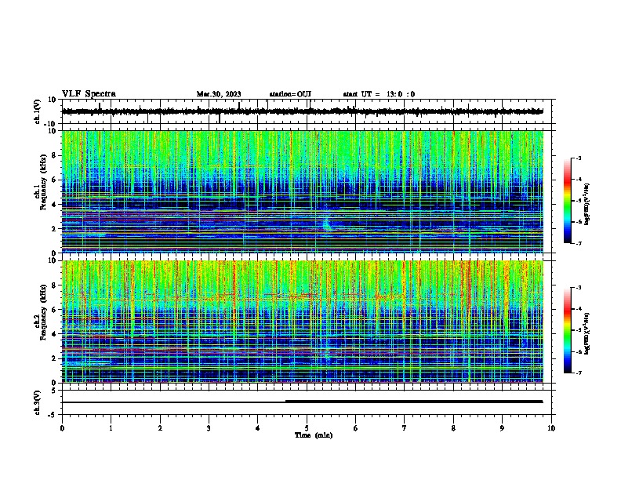The image size is (621, 480).
Task: Click the cyan whistler feature in ch.1 spectrogram
Action: 327,223
